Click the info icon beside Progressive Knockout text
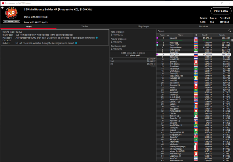The height and width of the screenshot is (162, 233). point(97,38)
